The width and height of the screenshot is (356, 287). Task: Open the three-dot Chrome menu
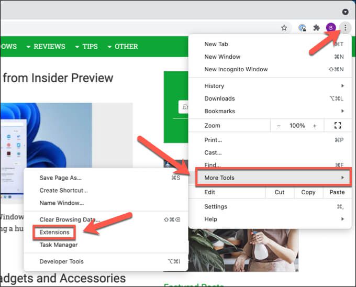346,28
